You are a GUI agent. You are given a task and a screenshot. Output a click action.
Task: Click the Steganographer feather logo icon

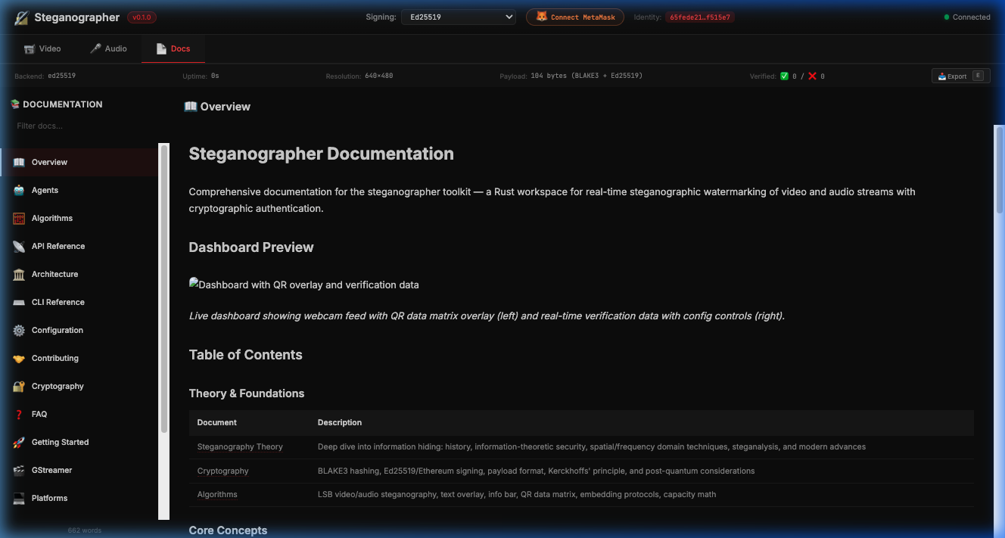[x=21, y=17]
